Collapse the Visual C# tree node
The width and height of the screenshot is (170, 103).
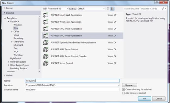tap(8, 21)
